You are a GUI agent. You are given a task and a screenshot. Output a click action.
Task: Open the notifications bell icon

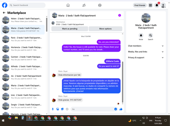click(x=157, y=5)
